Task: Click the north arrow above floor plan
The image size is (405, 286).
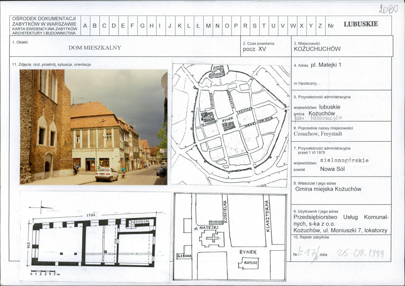Action: (x=41, y=207)
